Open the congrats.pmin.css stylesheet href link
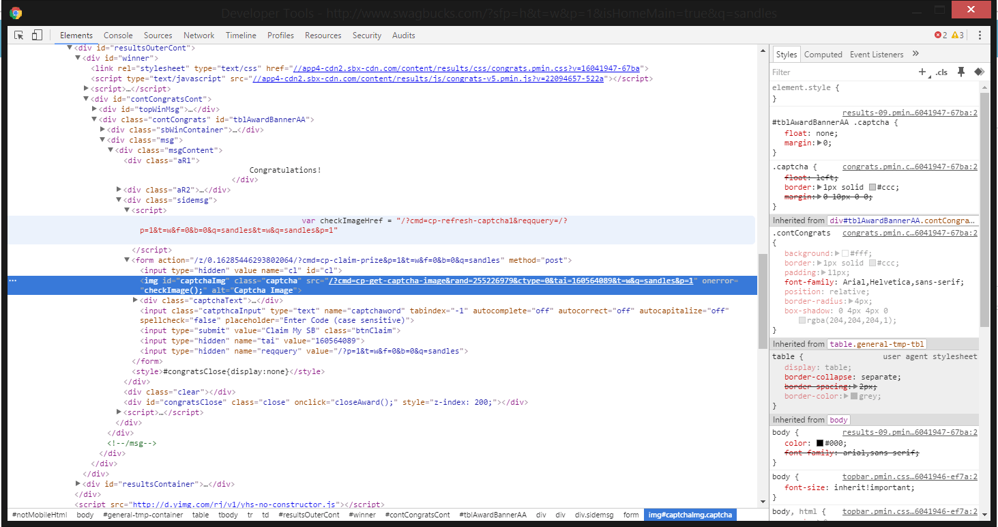 point(466,68)
